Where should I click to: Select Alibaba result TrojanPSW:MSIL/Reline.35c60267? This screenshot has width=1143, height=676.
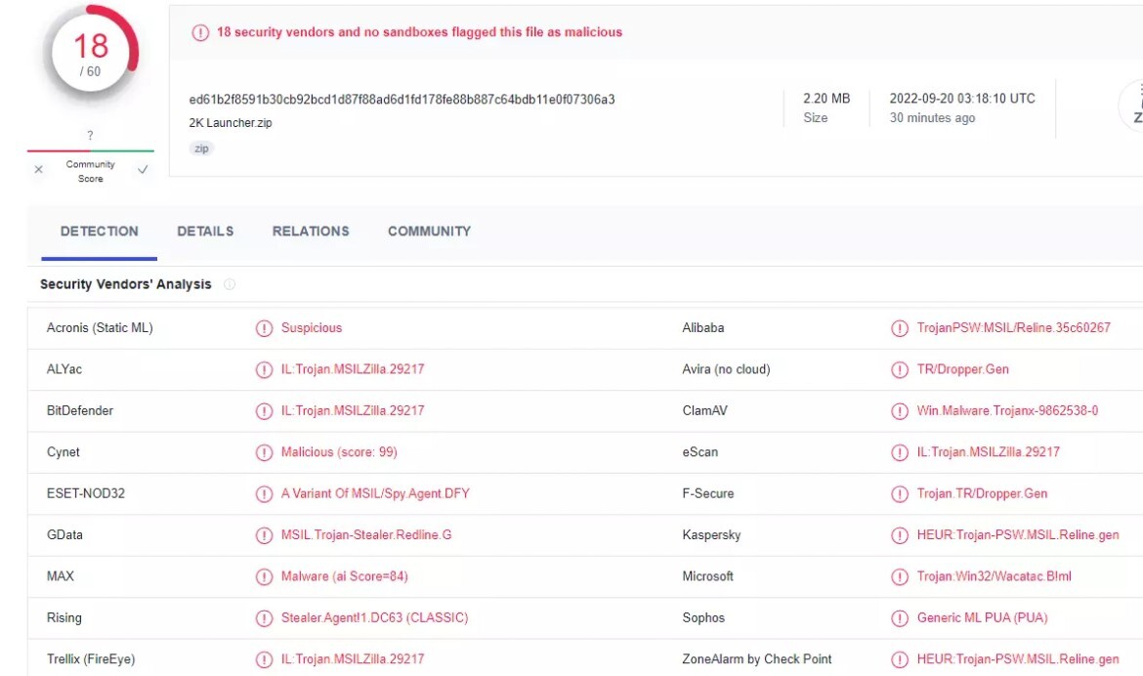(x=1013, y=327)
